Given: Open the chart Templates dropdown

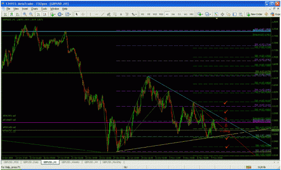Looking at the screenshot, I should [x=68, y=14].
